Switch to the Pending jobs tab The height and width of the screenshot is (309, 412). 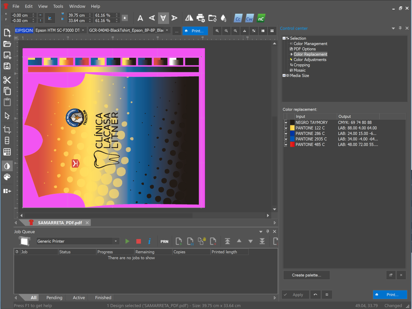(x=54, y=298)
